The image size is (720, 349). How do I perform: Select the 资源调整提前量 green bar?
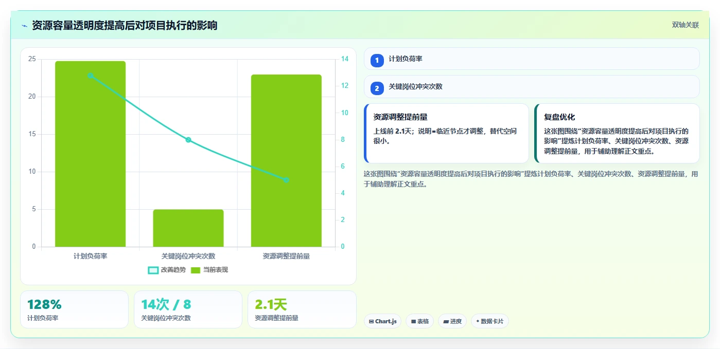(286, 160)
